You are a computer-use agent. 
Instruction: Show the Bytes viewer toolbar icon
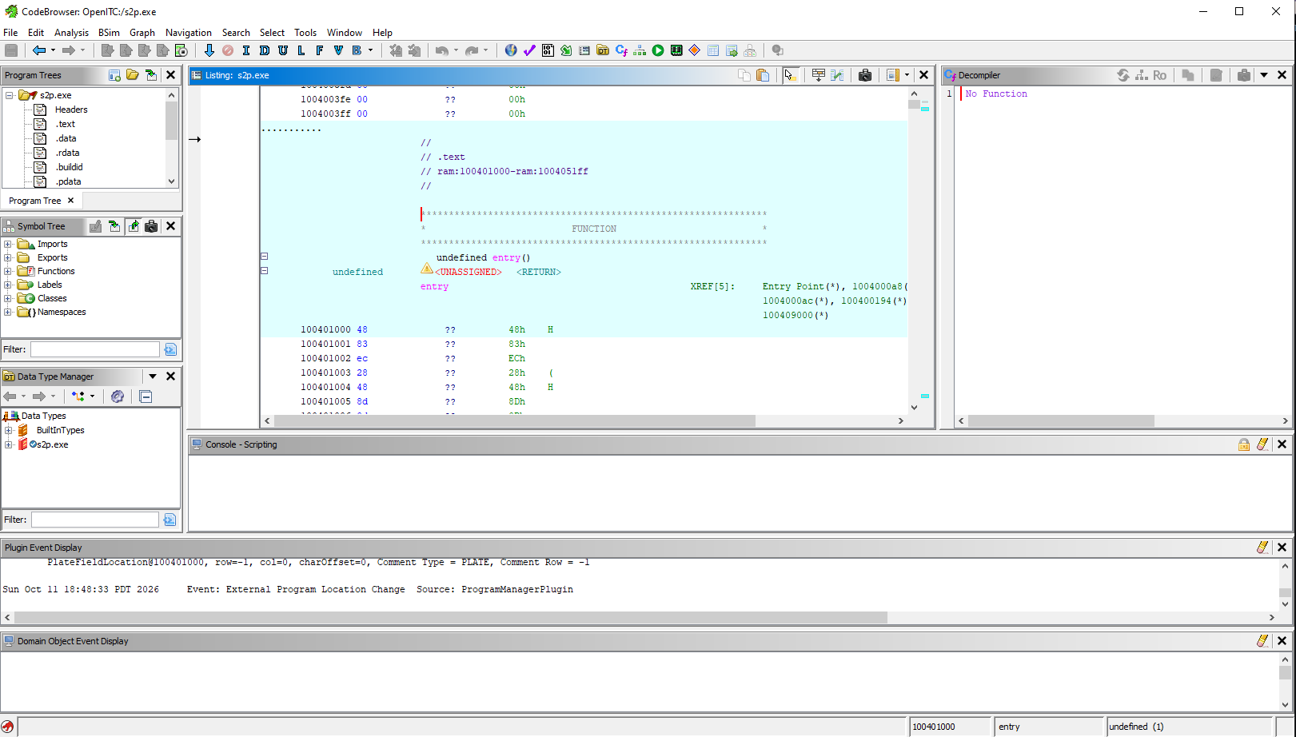pyautogui.click(x=548, y=50)
